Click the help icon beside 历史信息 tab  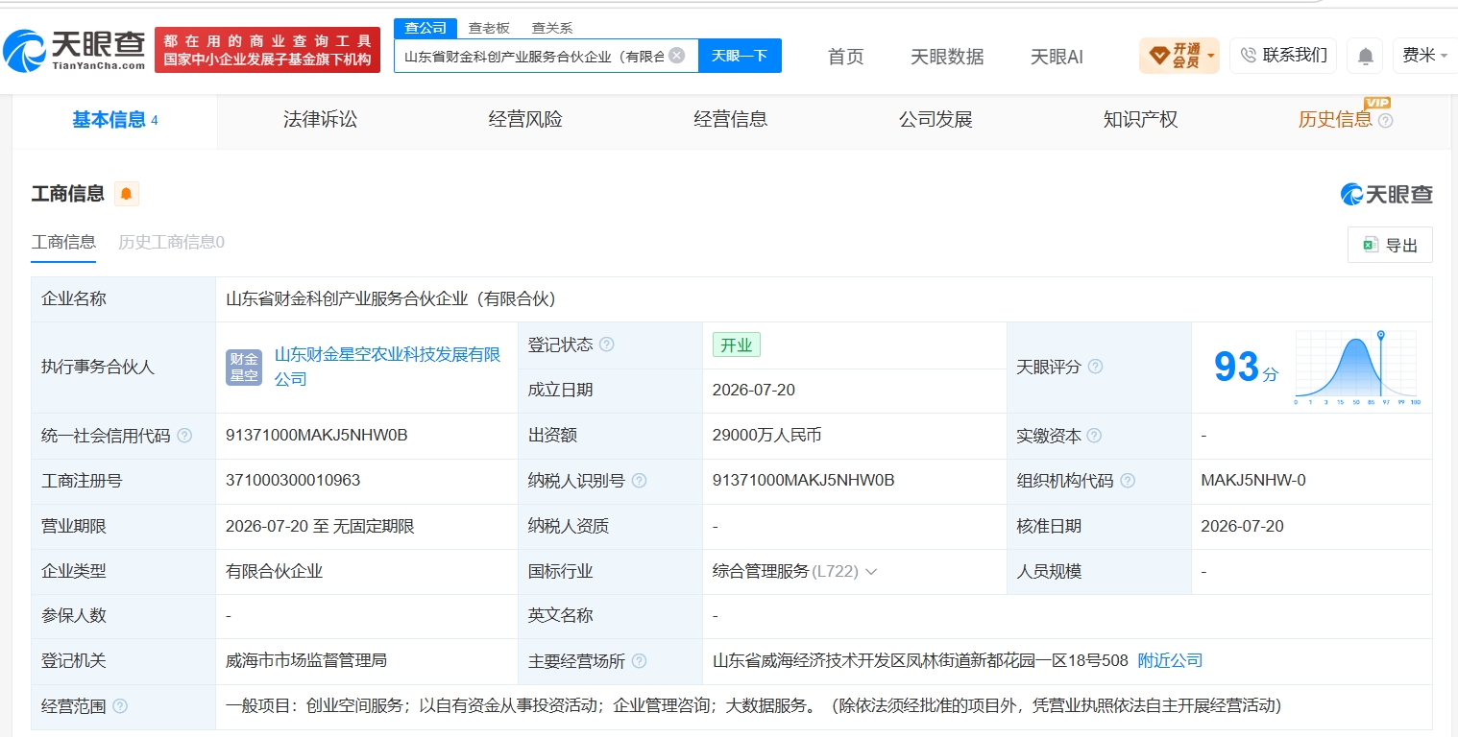coord(1385,121)
